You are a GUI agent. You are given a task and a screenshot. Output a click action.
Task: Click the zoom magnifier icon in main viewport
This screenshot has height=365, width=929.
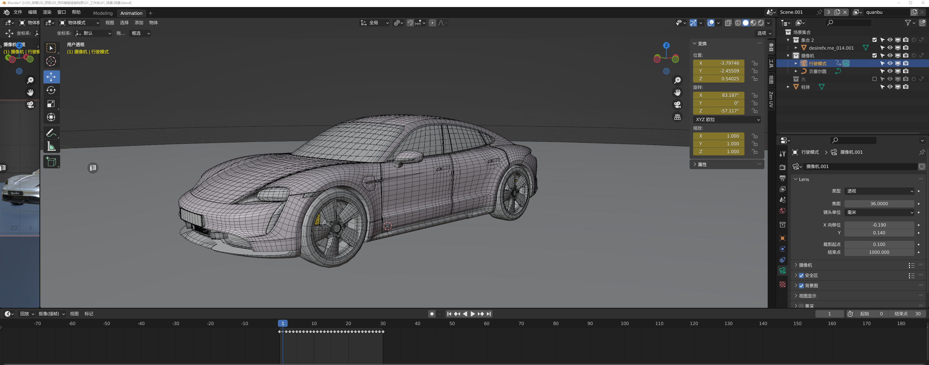coord(678,80)
